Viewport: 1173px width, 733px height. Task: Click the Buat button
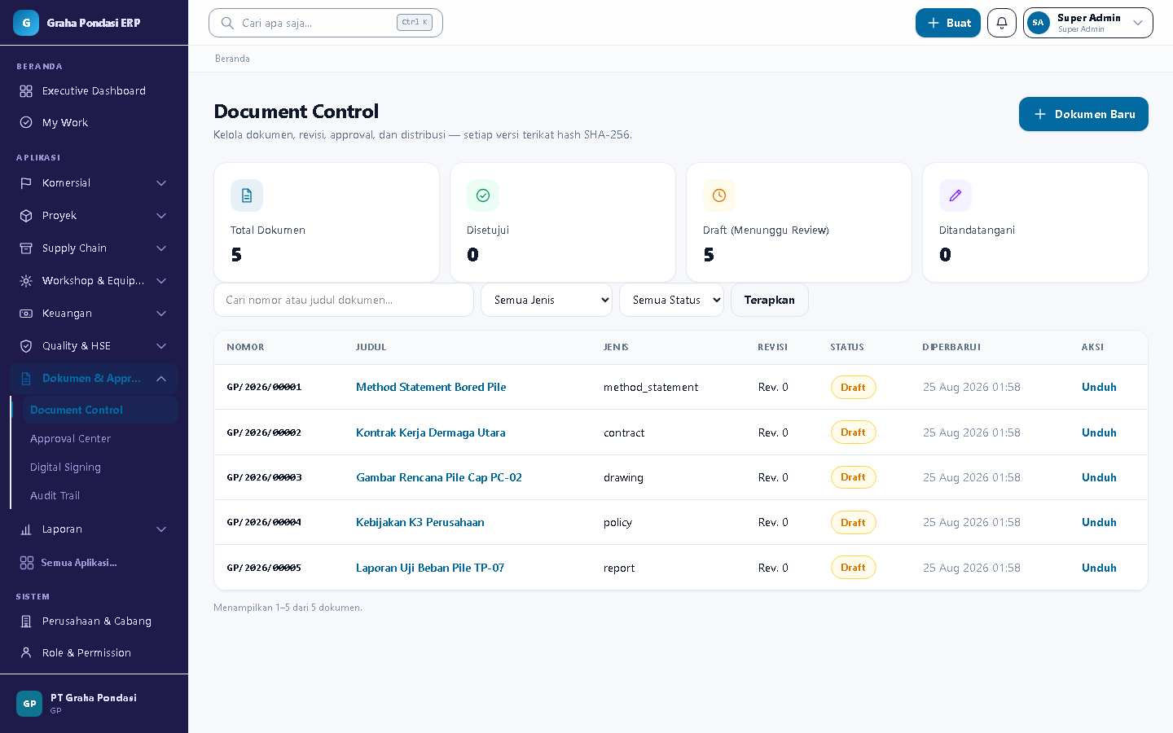point(948,23)
